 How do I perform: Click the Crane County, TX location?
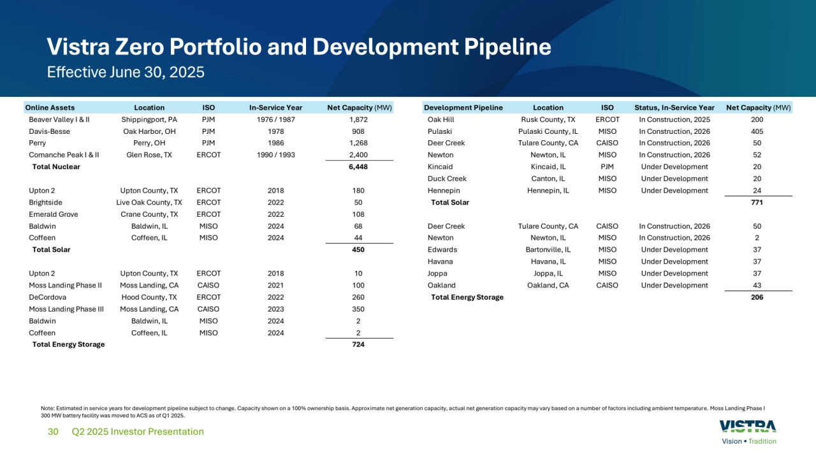149,214
